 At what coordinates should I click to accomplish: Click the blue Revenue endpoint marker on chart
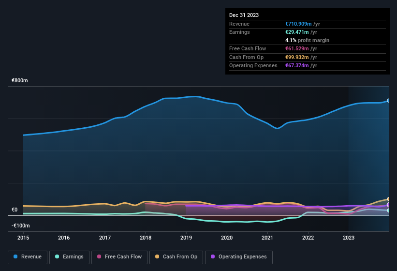(x=389, y=101)
